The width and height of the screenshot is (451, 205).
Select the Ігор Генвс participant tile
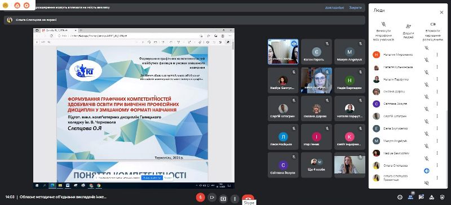point(316,136)
